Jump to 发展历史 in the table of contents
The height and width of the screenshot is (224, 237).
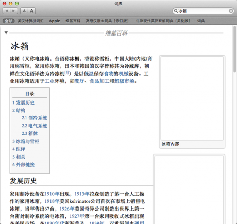[x=23, y=102]
